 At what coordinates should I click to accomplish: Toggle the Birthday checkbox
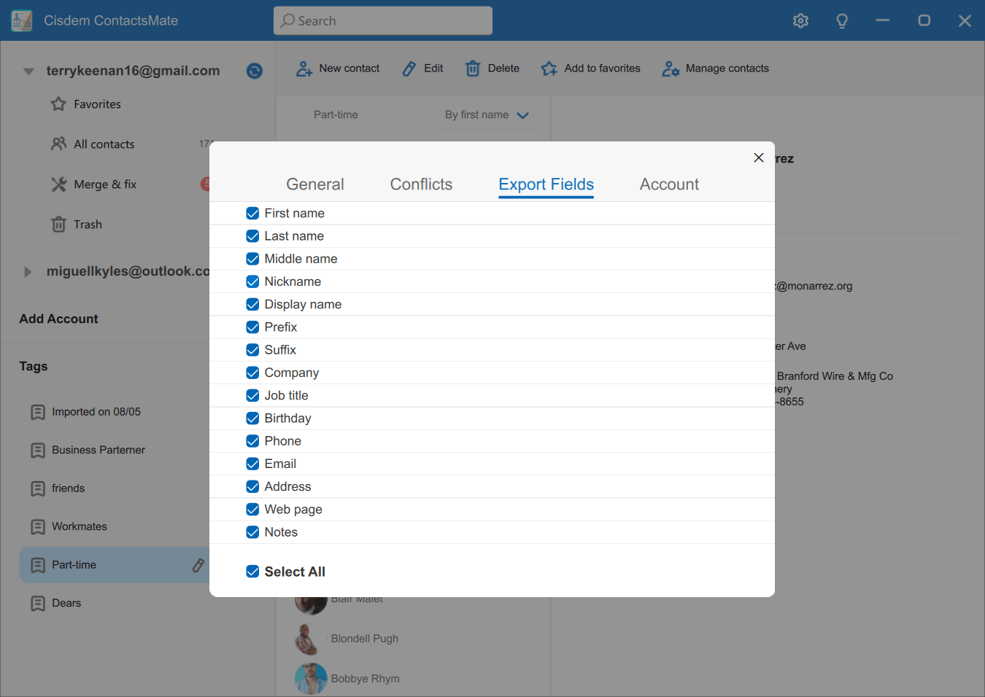252,418
